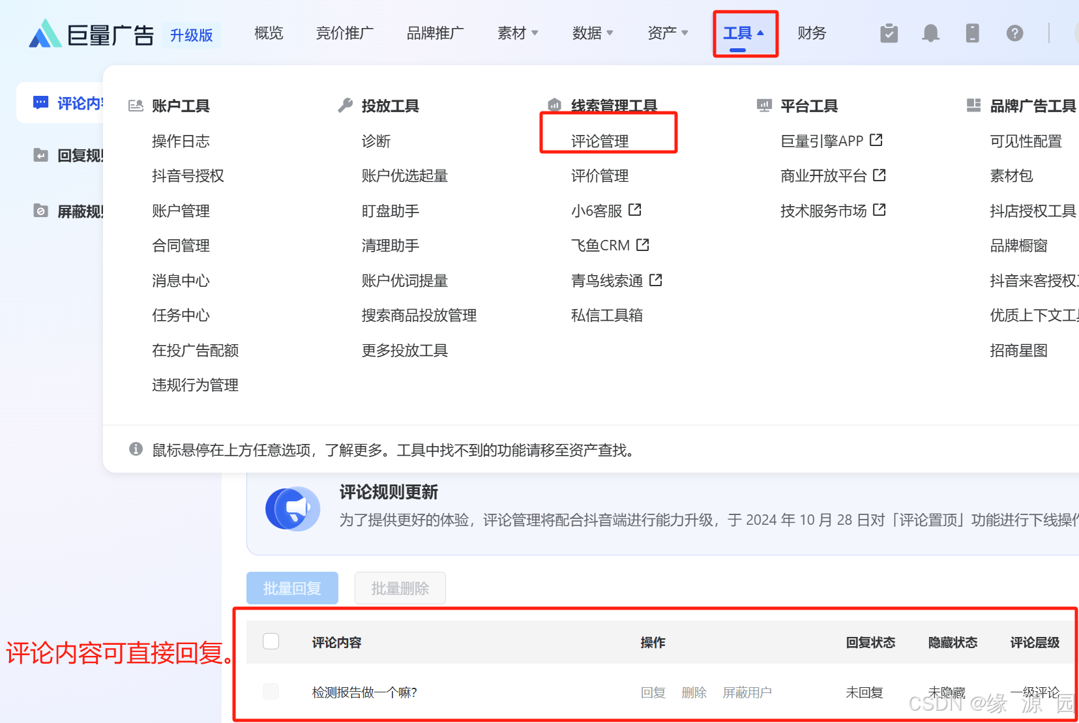The width and height of the screenshot is (1079, 723).
Task: Click the mobile phone icon in header
Action: click(972, 33)
